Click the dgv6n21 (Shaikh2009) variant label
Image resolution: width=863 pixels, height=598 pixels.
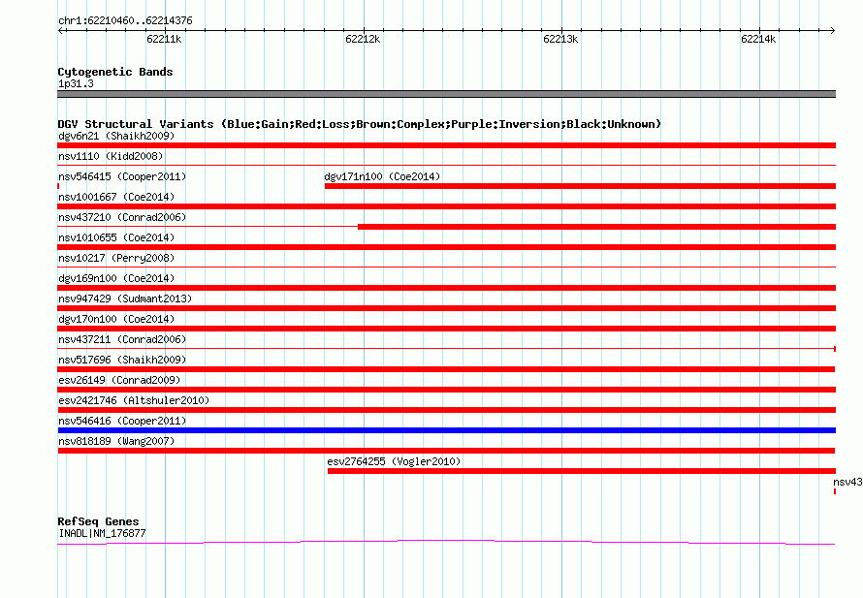[116, 136]
